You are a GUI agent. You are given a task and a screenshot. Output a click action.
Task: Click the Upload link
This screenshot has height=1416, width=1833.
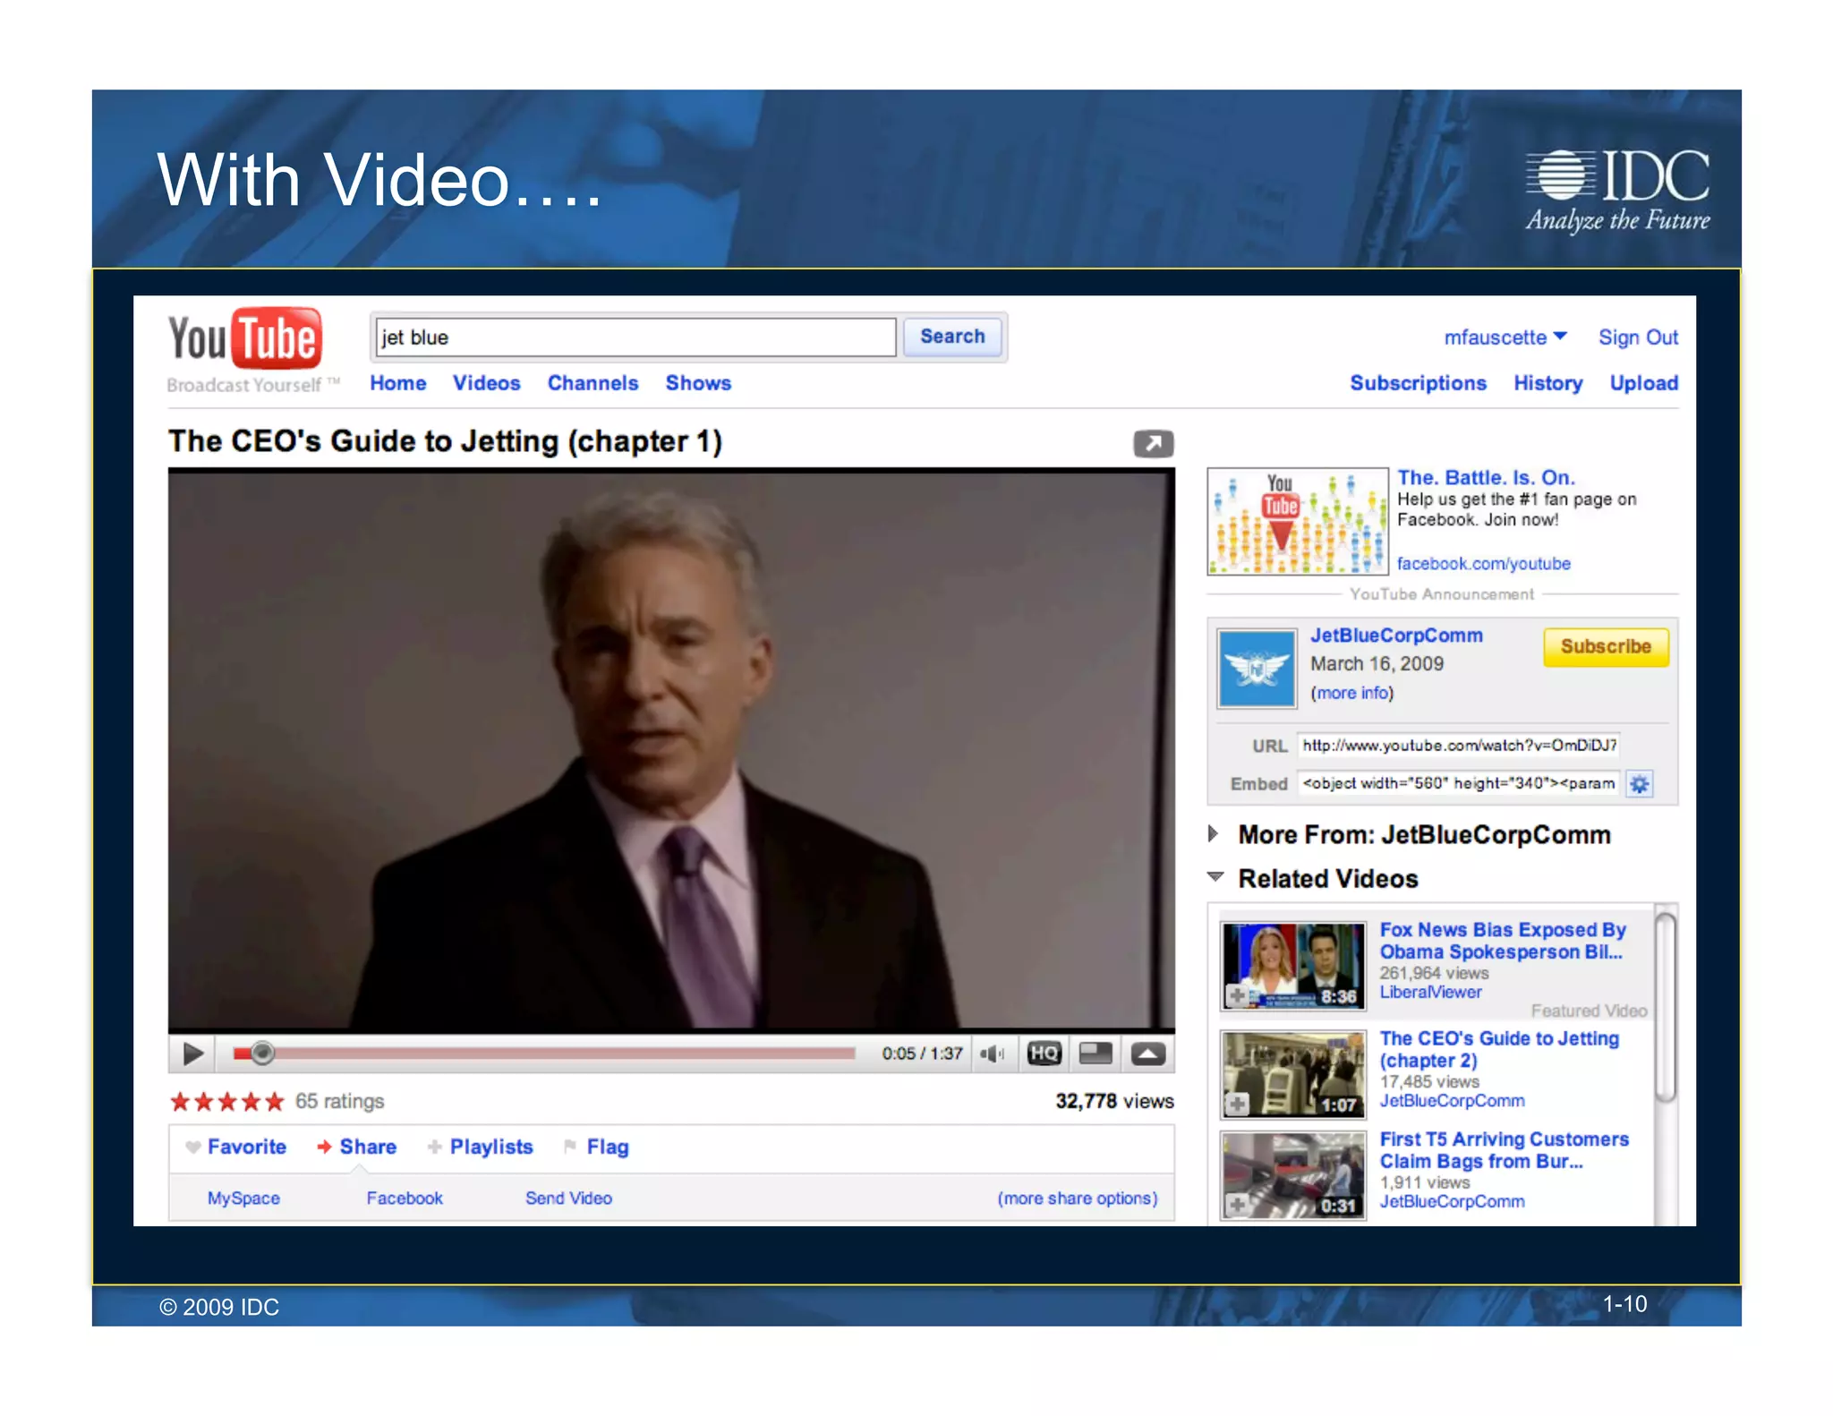coord(1643,383)
